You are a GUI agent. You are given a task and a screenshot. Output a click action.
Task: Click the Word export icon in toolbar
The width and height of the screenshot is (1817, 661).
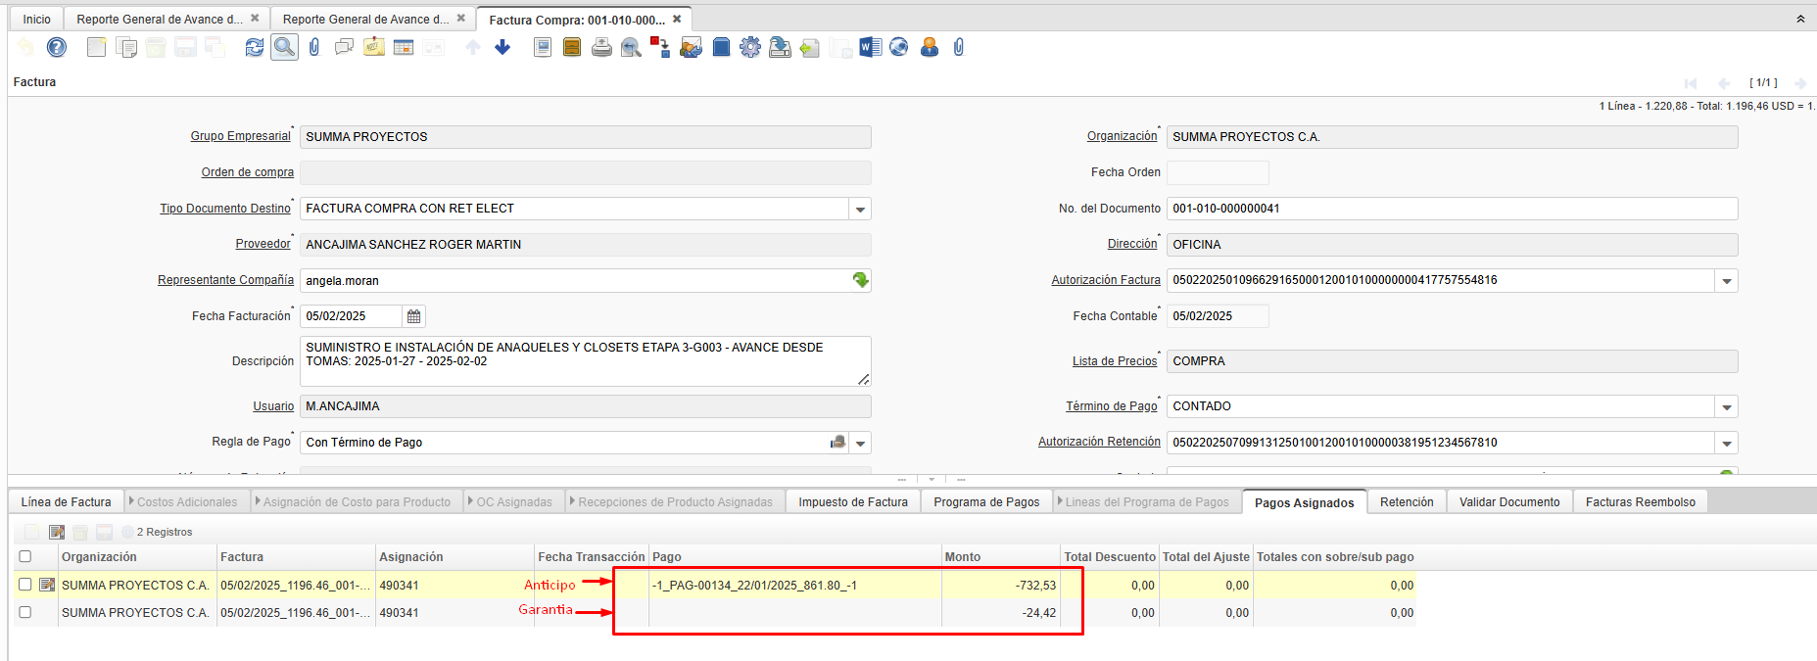tap(870, 47)
